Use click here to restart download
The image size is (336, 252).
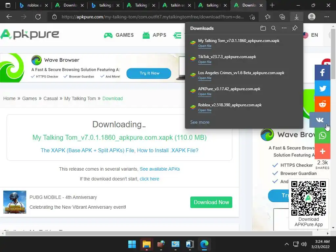[149, 179]
